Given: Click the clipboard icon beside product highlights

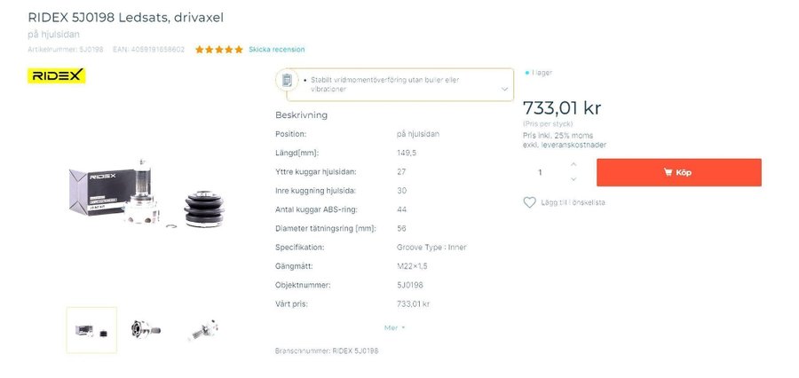Looking at the screenshot, I should (x=287, y=81).
